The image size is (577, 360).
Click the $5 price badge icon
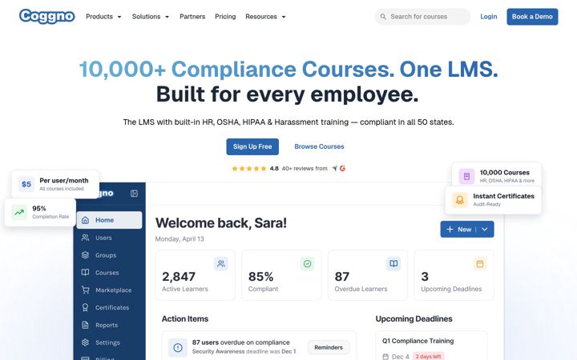[x=26, y=184]
